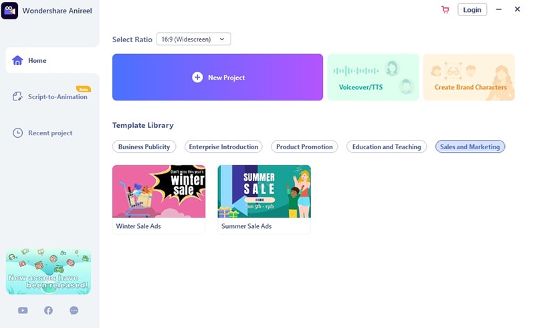Open the Facebook icon in sidebar
The image size is (535, 328).
click(x=48, y=310)
